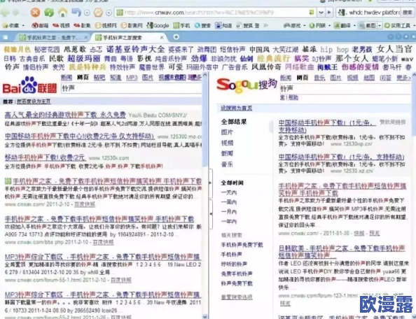
Task: Close the 手机铃声之家搜索 tab
Action: click(162, 38)
